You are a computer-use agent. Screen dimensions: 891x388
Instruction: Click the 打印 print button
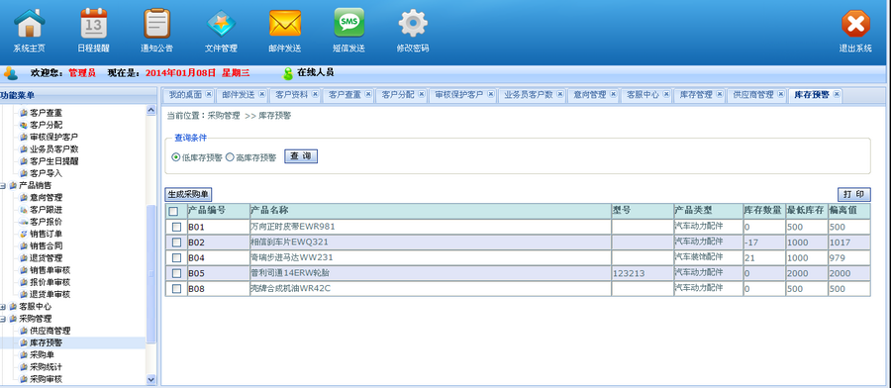click(x=854, y=195)
